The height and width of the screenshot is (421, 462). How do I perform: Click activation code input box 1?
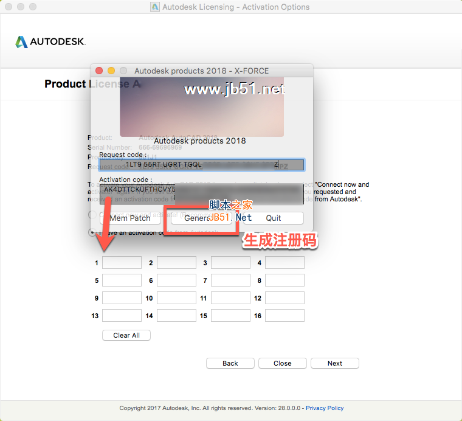coord(122,262)
